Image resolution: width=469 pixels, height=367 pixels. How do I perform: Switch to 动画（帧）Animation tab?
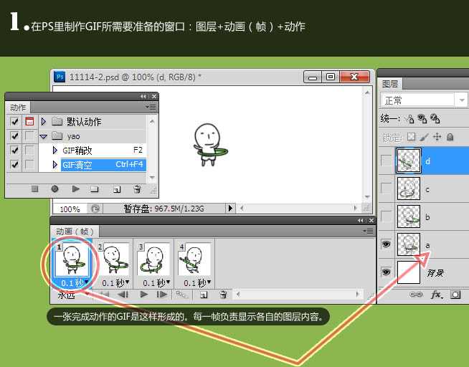click(x=75, y=232)
